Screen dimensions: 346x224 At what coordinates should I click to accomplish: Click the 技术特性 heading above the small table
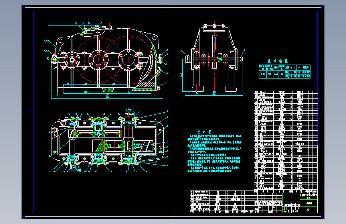pyautogui.click(x=278, y=61)
